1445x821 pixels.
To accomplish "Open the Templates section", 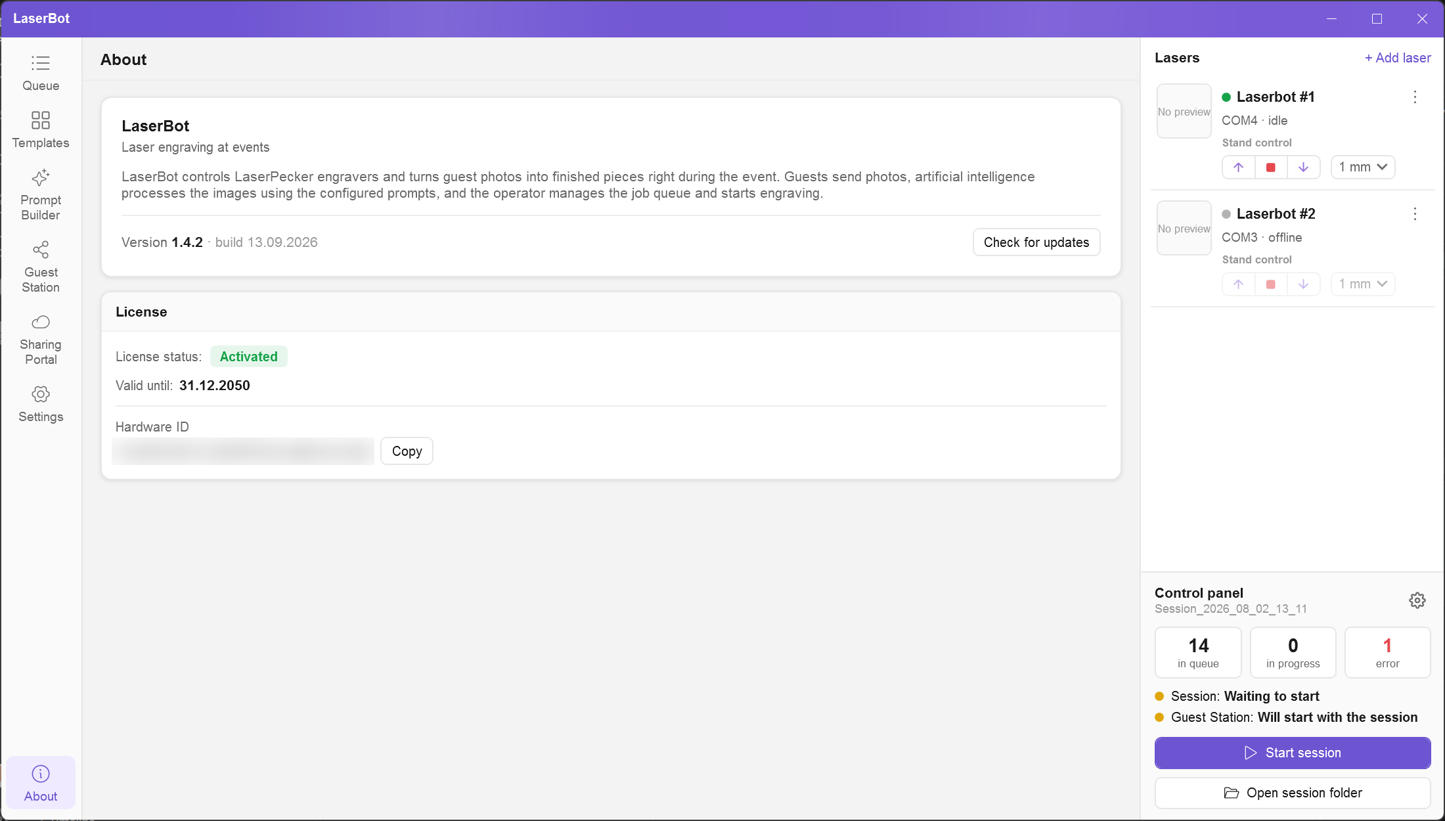I will [41, 130].
